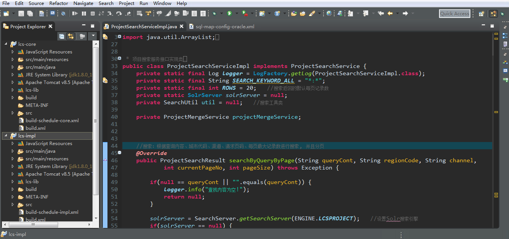Click the warning marker on line 35
The image size is (509, 239).
pos(105,81)
